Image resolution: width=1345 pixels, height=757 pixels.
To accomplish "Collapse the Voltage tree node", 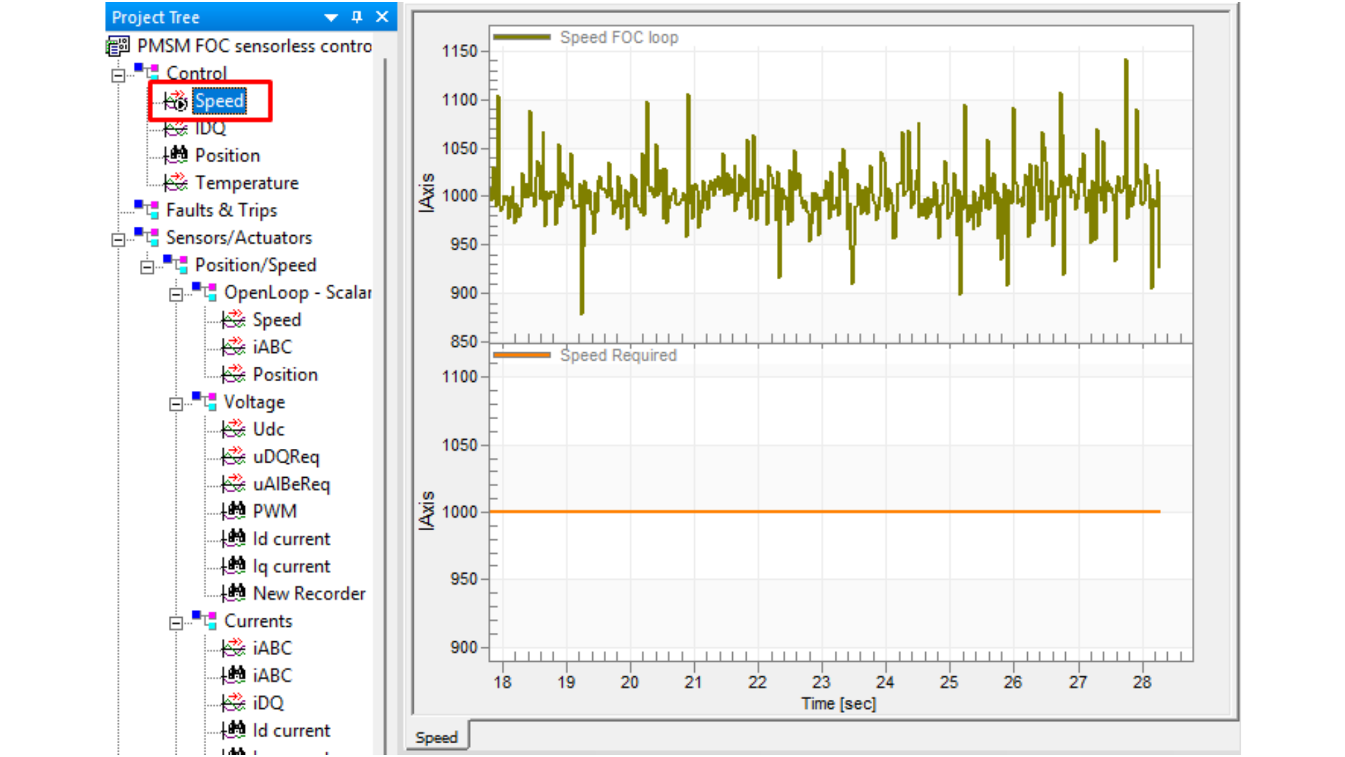I will (176, 403).
